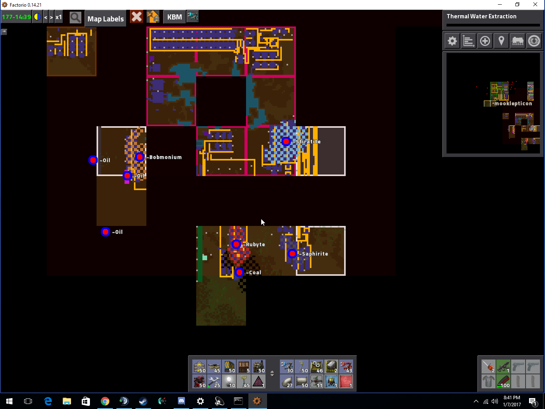Select the straight pipe stack of 50
This screenshot has height=409, width=545.
pos(302,381)
